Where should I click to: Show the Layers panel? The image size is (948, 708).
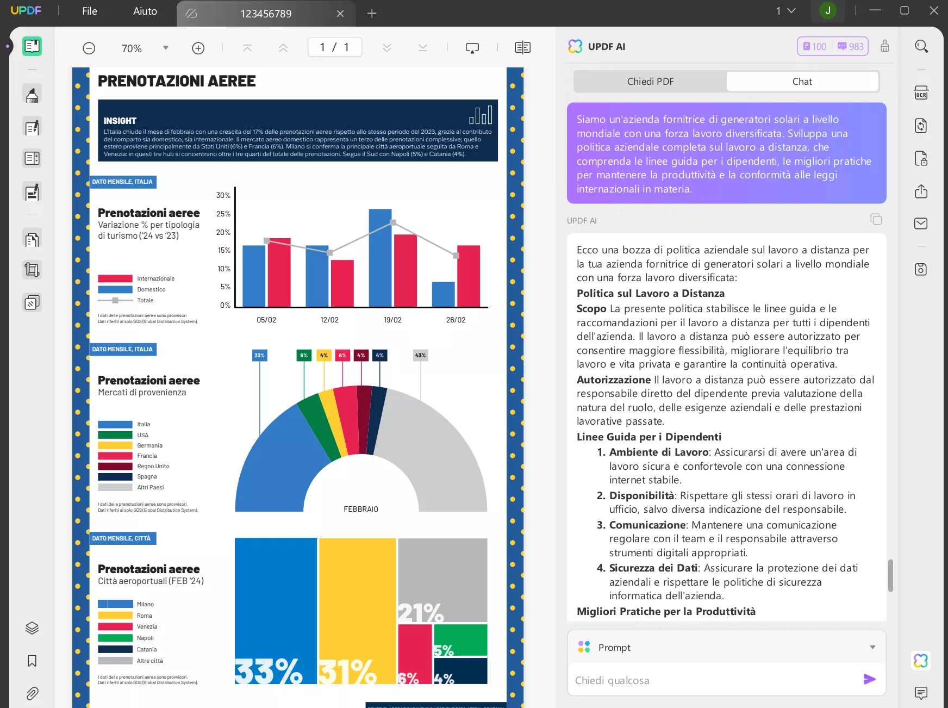(32, 628)
